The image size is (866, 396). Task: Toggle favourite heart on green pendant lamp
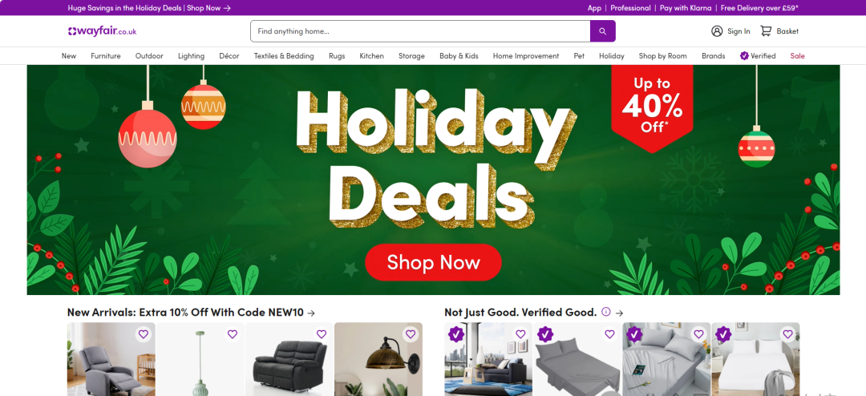coord(233,334)
